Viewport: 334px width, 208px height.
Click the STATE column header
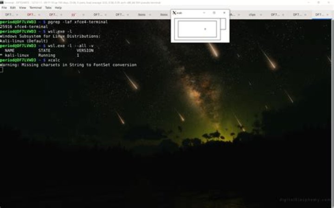coord(45,50)
